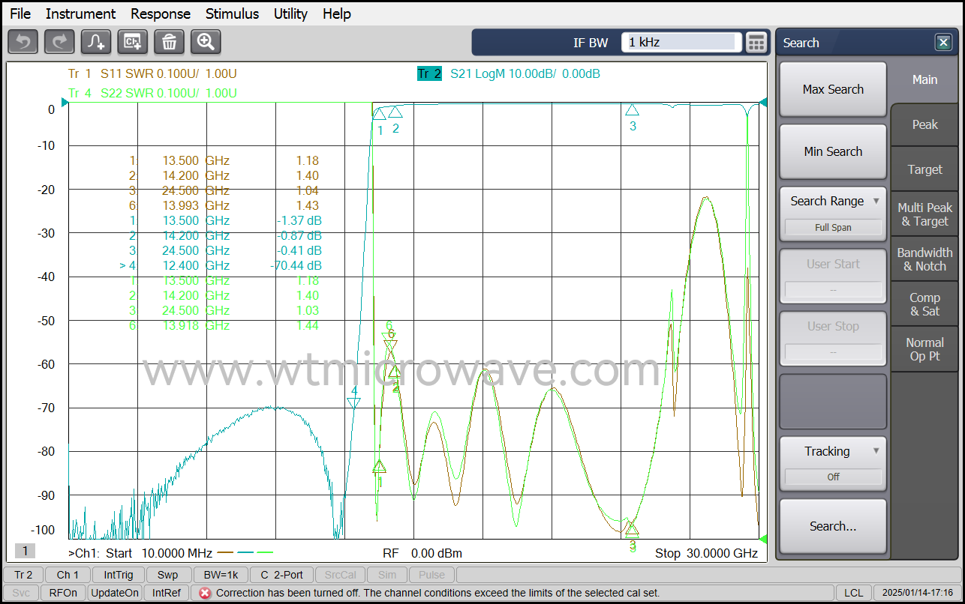
Task: Click the zoom magnifier toolbar icon
Action: [206, 42]
